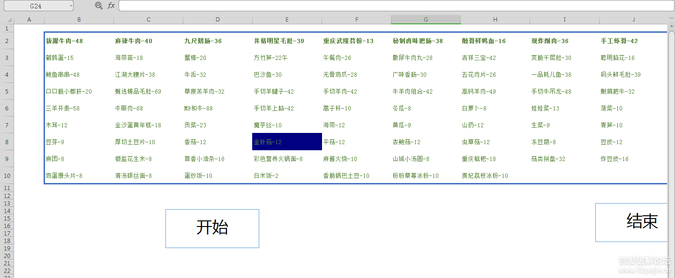Click the 拔灌牛肉-48 cell
The height and width of the screenshot is (278, 675).
coord(79,41)
